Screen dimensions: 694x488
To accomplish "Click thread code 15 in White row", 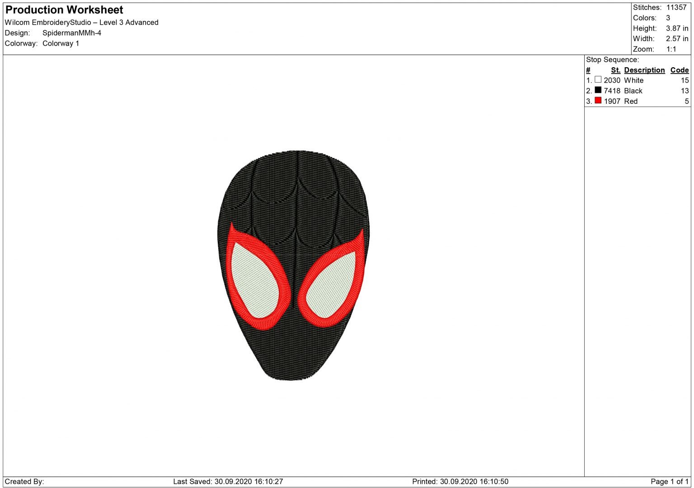I will (x=685, y=80).
